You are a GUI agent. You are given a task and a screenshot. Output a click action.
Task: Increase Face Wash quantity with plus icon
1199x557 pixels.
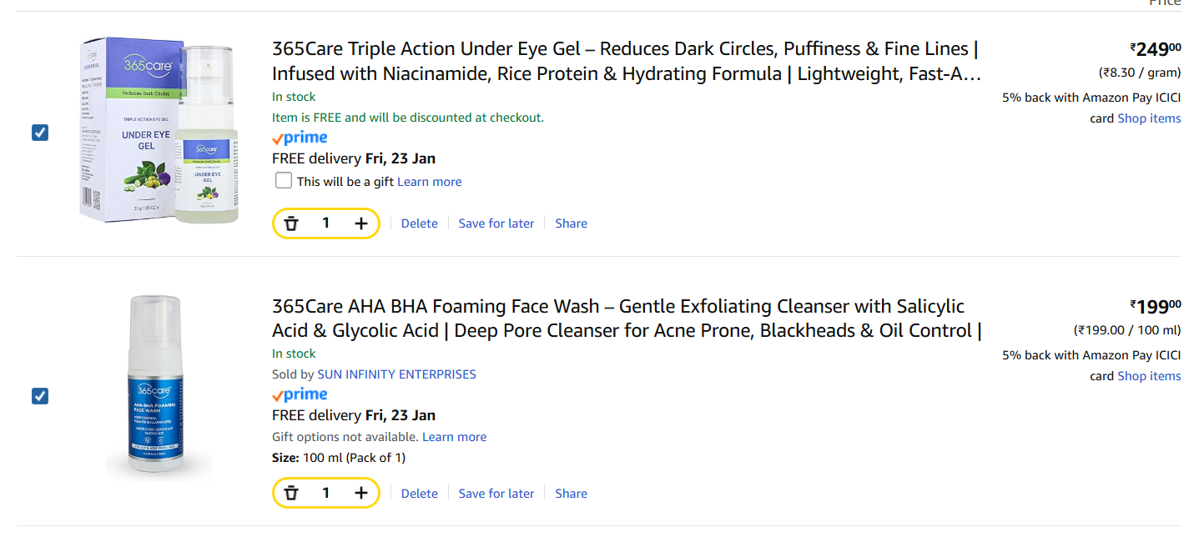360,493
